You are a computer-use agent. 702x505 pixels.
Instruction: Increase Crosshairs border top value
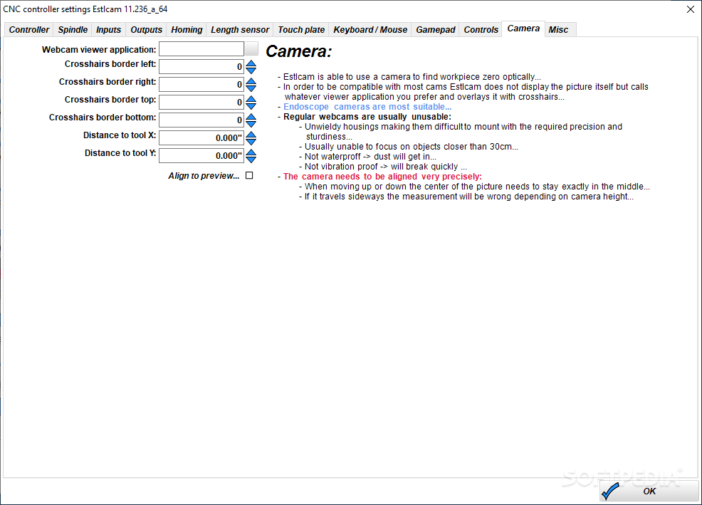[x=251, y=99]
